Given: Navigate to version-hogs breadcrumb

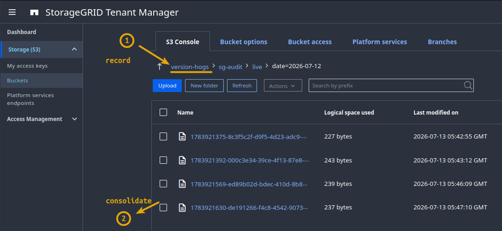Looking at the screenshot, I should tap(190, 67).
